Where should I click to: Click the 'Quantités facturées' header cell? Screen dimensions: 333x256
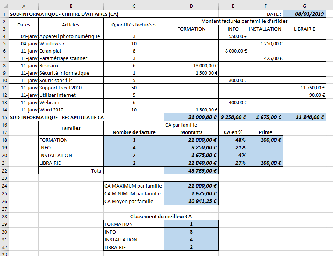pyautogui.click(x=134, y=25)
